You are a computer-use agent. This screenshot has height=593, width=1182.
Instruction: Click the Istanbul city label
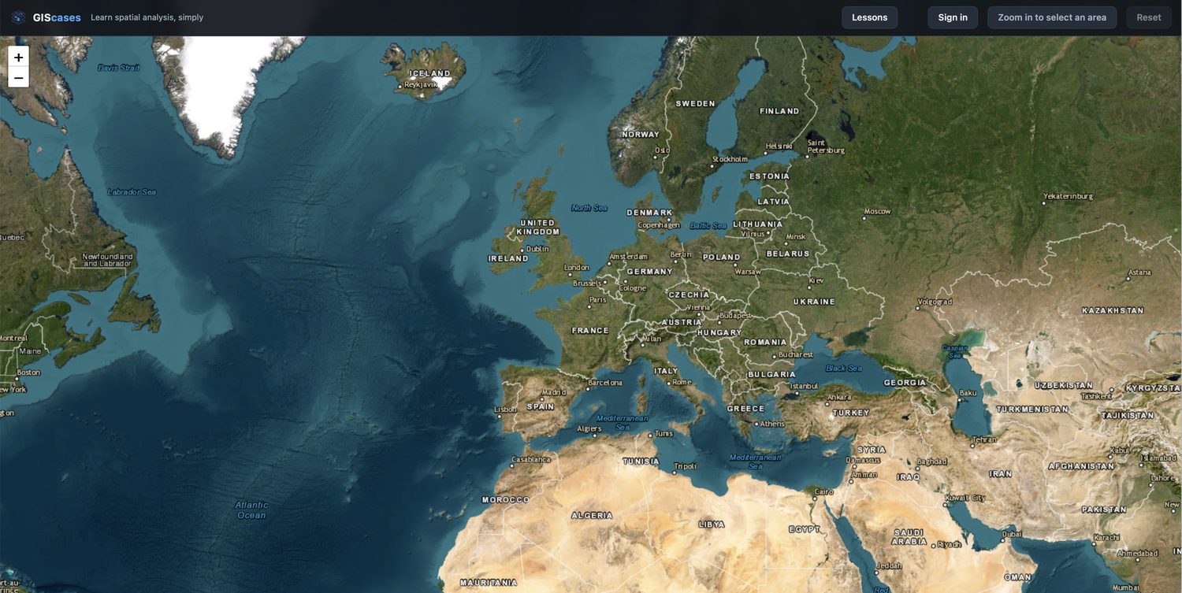point(805,386)
